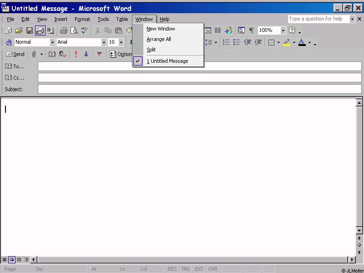Click into the Subject field
Viewport: 364px width, 273px height.
point(200,89)
